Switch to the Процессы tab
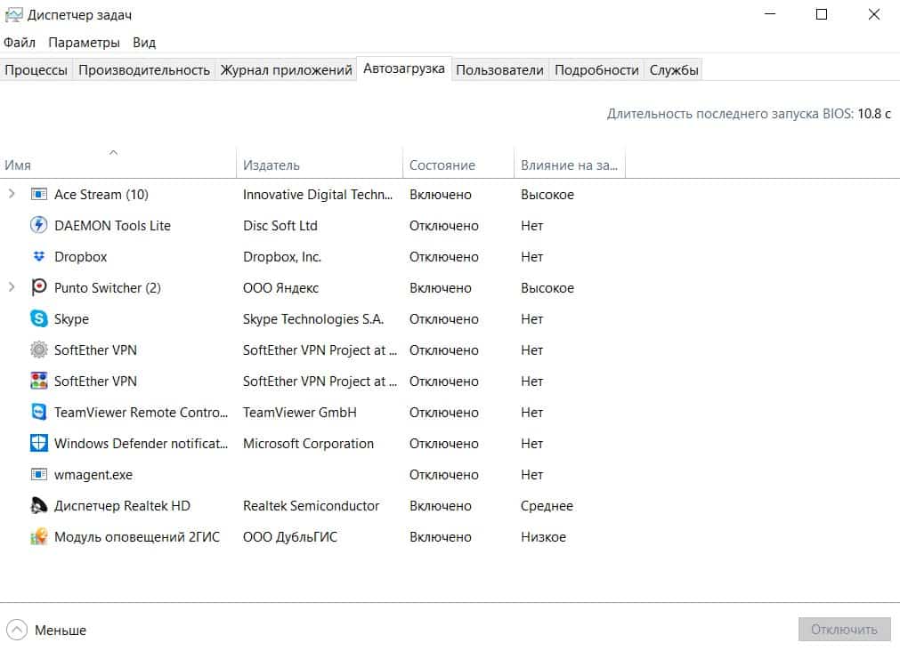 (x=36, y=70)
